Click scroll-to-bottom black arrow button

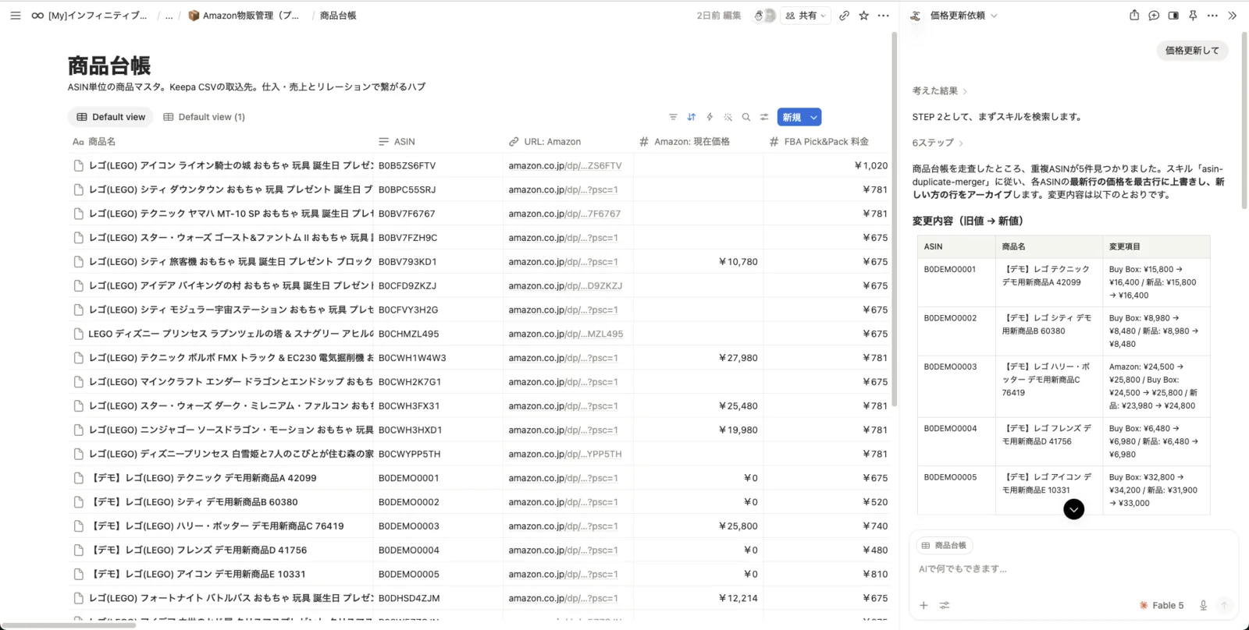pos(1074,509)
